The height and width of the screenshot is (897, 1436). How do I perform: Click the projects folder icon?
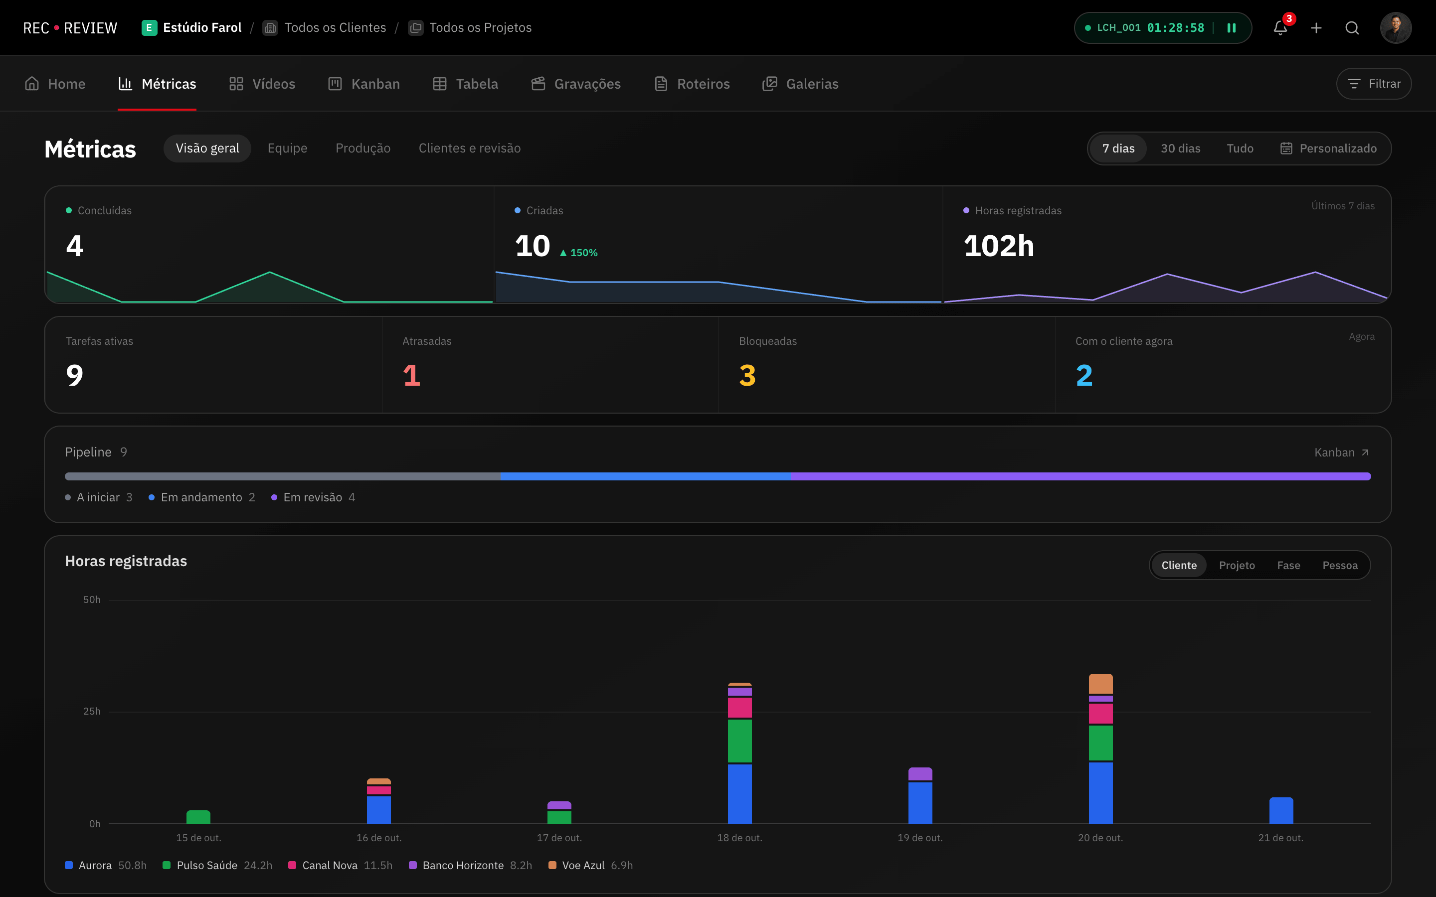point(415,28)
